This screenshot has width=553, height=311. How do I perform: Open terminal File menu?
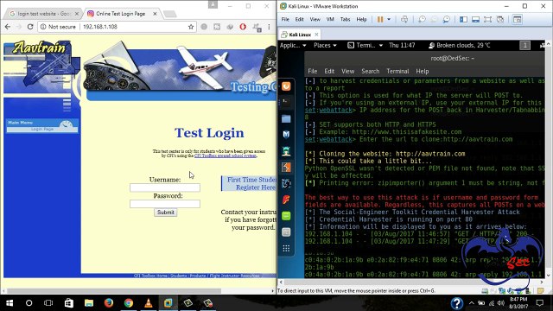[x=312, y=71]
